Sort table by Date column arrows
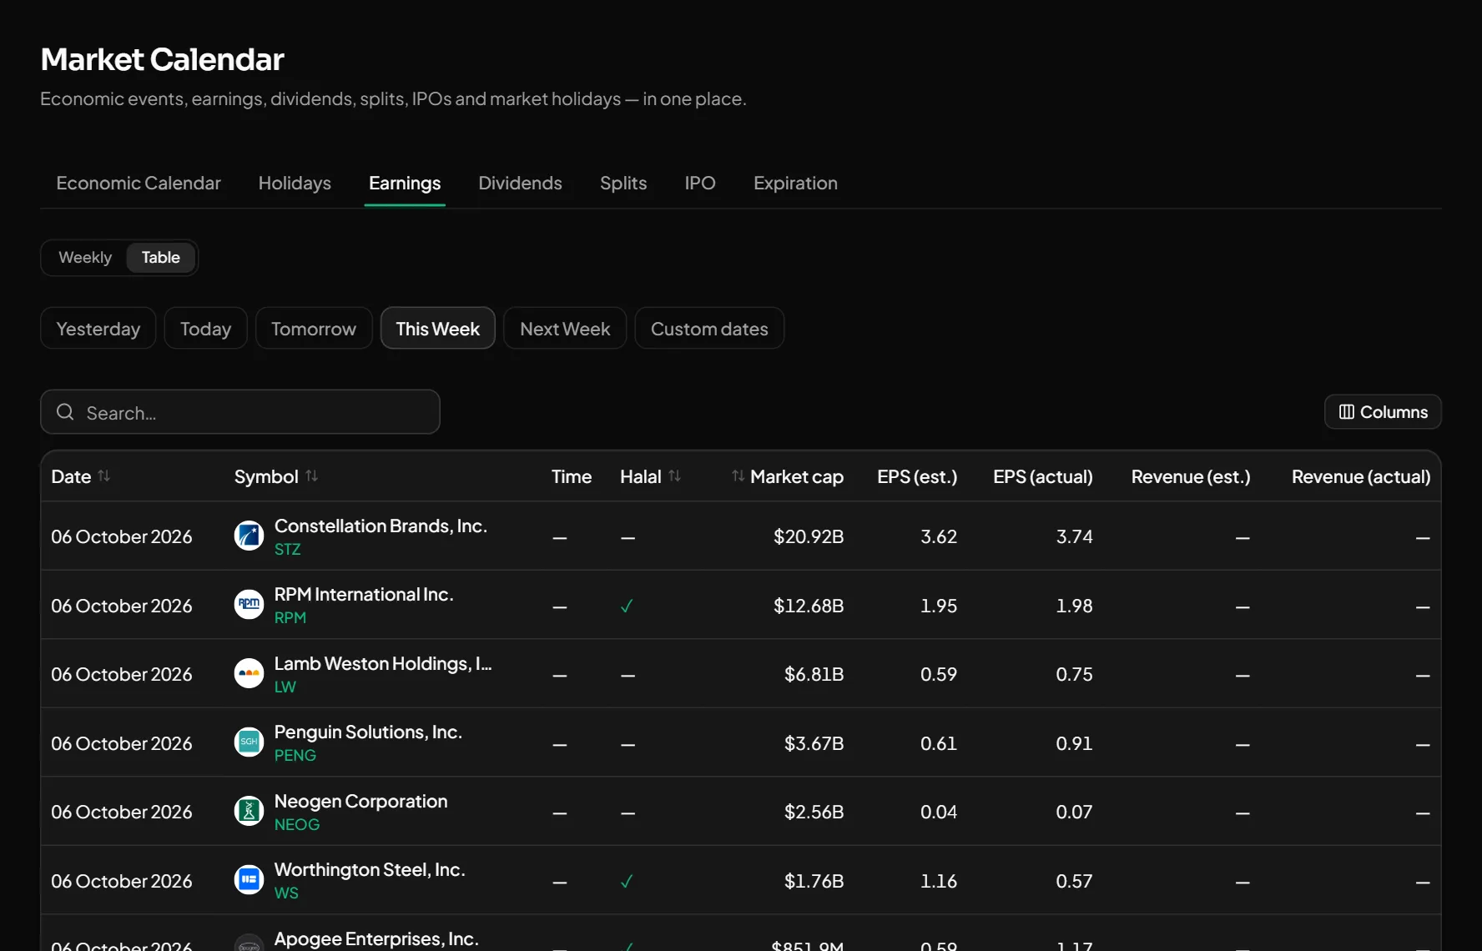The height and width of the screenshot is (951, 1482). click(x=103, y=475)
